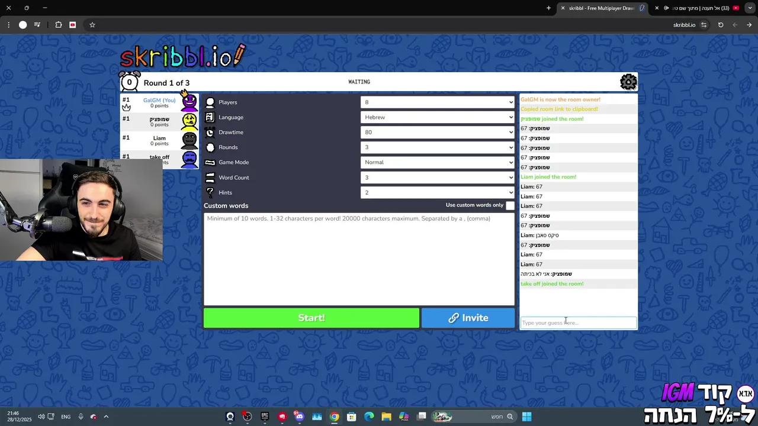Click the Hints question mark icon

pos(210,192)
